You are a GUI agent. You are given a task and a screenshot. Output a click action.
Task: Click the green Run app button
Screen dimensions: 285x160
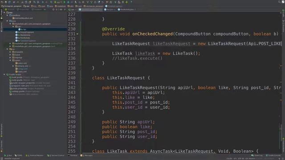point(64,2)
